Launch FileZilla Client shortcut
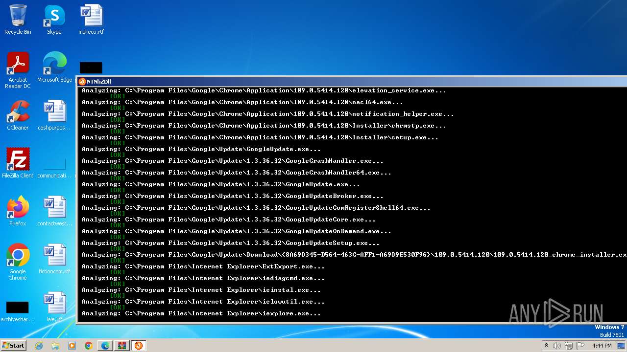 tap(18, 163)
